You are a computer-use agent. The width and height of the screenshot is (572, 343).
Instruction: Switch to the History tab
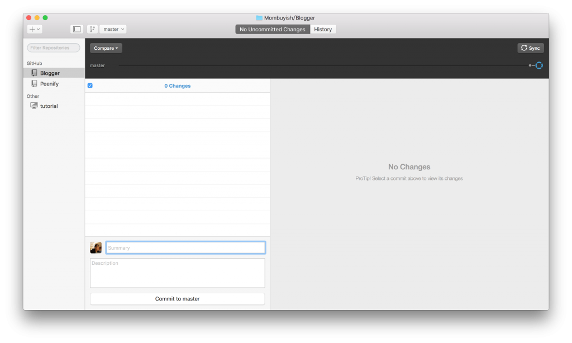(x=323, y=29)
